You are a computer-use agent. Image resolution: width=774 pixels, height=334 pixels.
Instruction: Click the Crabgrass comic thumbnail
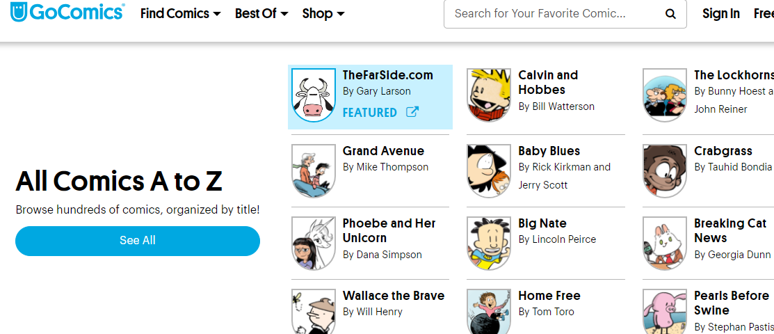tap(664, 170)
